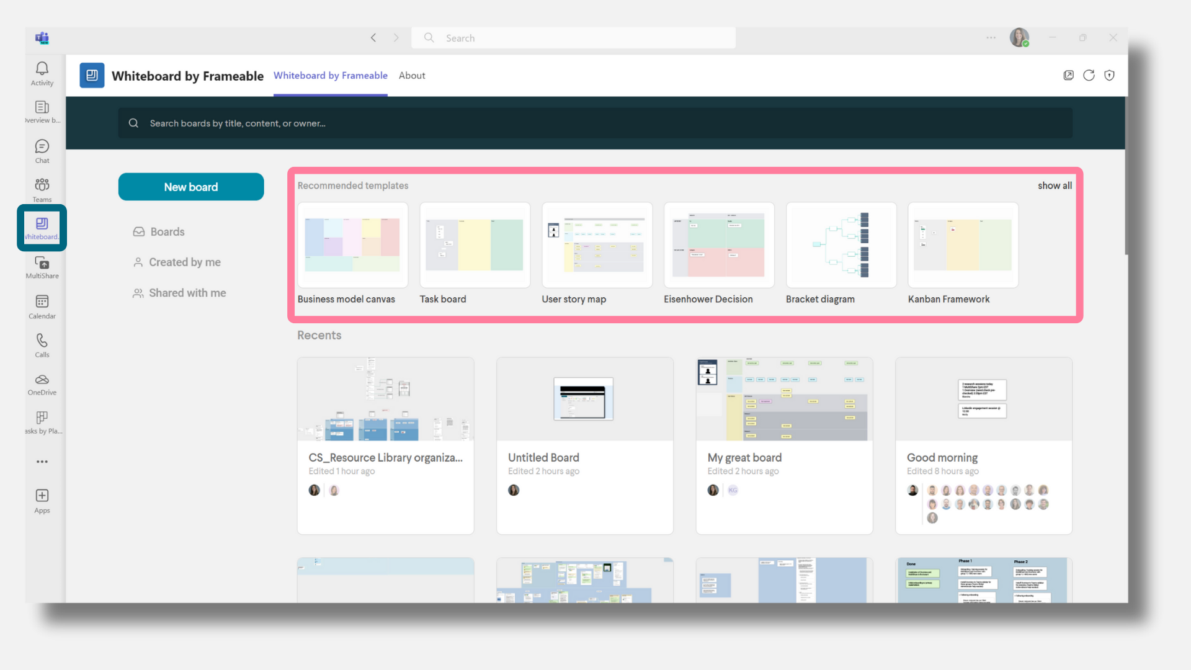Open the CS_Resource Library board
The height and width of the screenshot is (670, 1191).
coord(385,445)
